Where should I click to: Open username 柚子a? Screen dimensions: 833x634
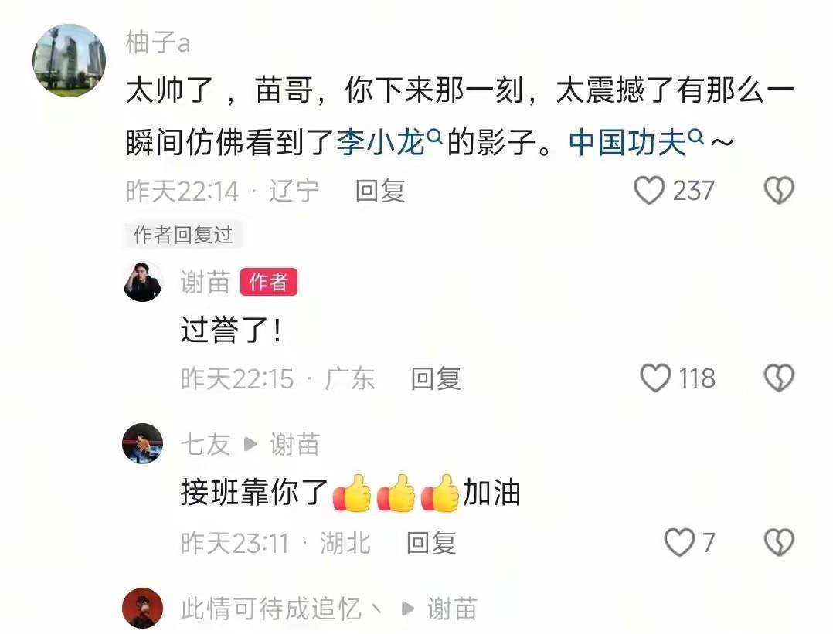(x=158, y=42)
